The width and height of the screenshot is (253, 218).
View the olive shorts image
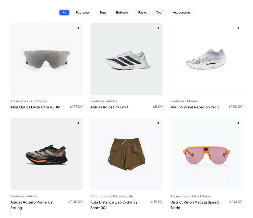click(x=126, y=154)
